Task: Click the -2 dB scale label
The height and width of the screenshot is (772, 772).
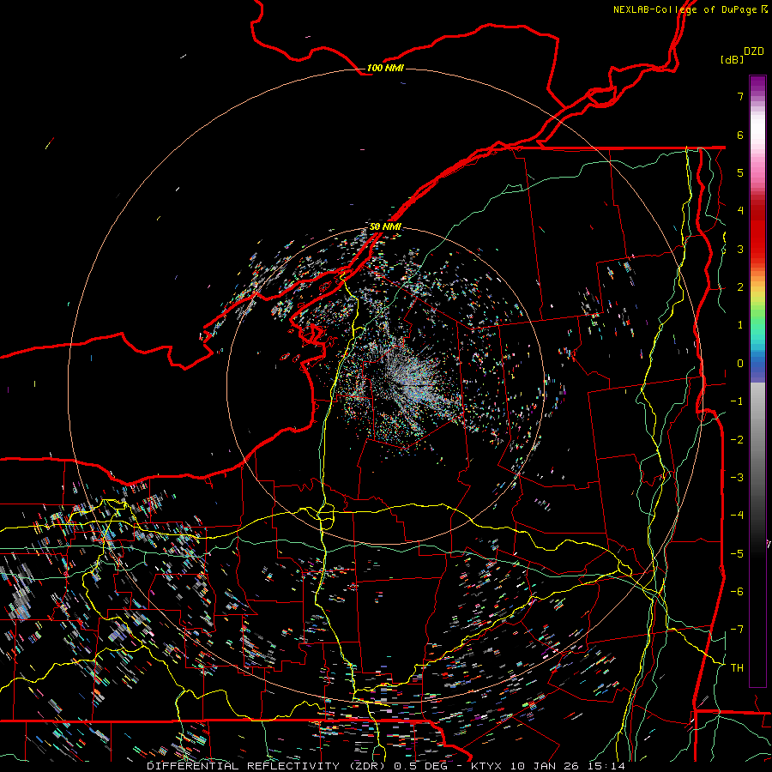Action: coord(737,439)
